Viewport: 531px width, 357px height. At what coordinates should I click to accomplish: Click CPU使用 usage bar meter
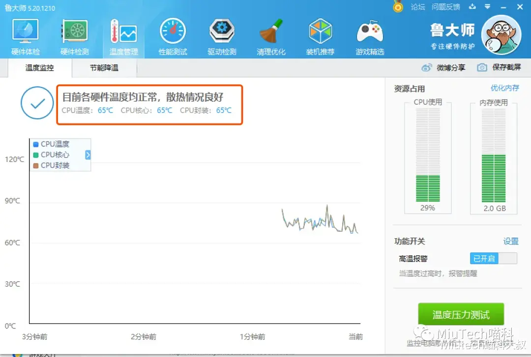(x=428, y=156)
